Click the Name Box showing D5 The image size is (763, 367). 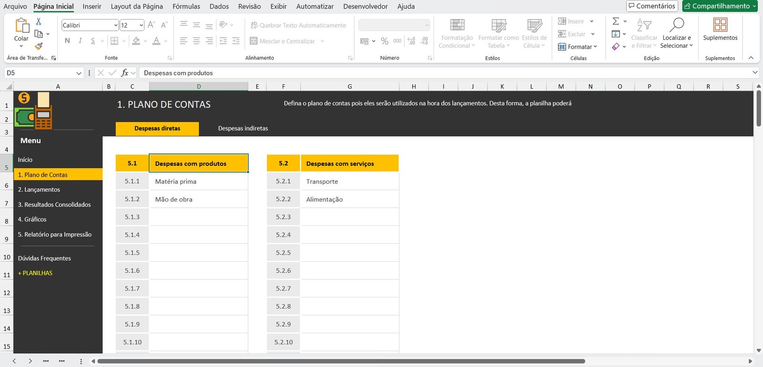[x=40, y=73]
